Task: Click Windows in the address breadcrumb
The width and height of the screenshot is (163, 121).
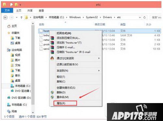Action: pos(75,17)
